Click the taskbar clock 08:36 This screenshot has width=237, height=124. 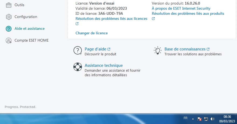(x=227, y=117)
